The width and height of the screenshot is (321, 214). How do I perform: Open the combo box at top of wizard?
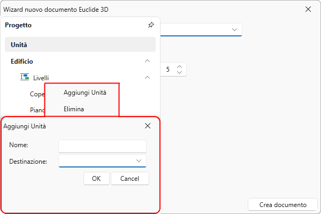[x=234, y=30]
